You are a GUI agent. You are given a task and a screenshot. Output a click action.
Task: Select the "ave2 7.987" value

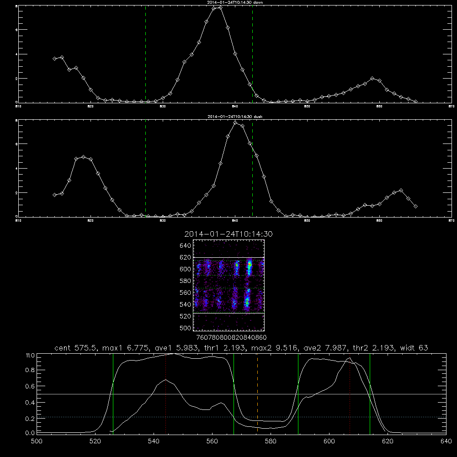pos(325,348)
